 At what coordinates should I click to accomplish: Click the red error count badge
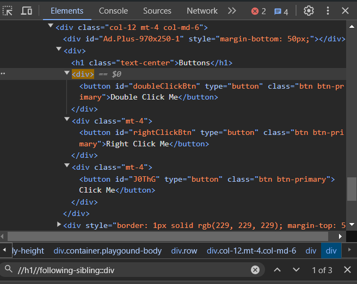tap(258, 11)
